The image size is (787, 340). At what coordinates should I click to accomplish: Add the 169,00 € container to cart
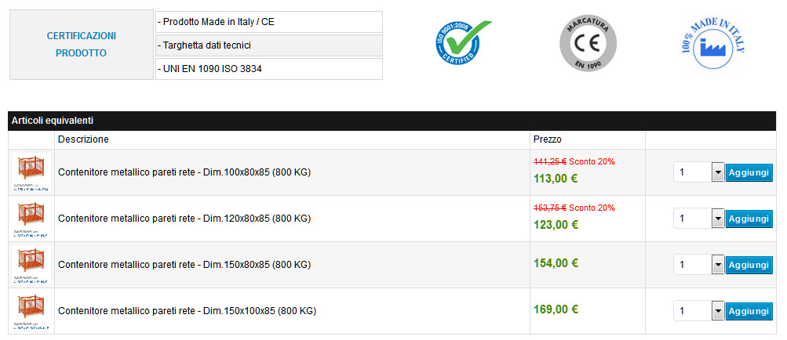(749, 311)
